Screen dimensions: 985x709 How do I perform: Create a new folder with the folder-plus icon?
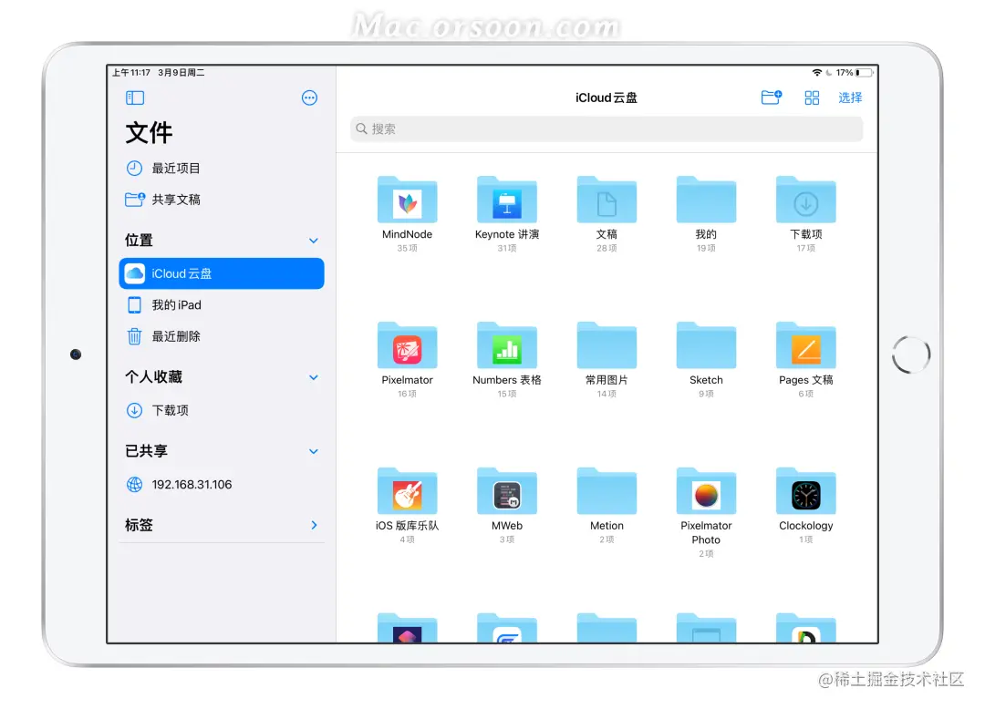772,98
